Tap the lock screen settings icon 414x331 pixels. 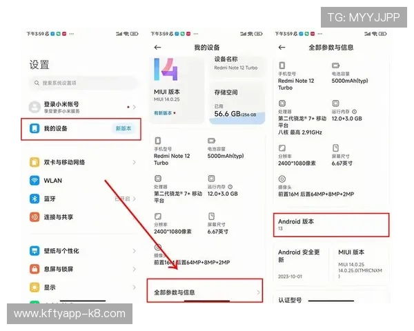coord(34,269)
